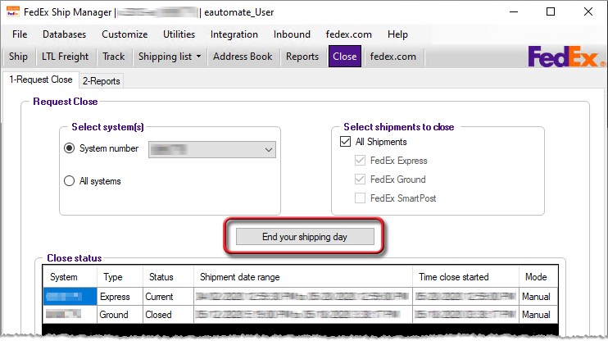The width and height of the screenshot is (608, 341).
Task: Select the All systems radio button
Action: pos(69,181)
